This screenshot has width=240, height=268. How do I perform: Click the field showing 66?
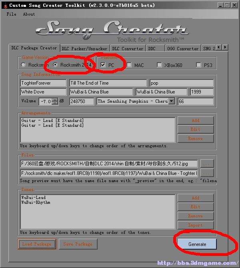[x=196, y=102]
